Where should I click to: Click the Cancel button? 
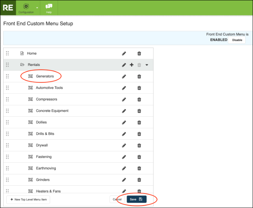pos(117,199)
